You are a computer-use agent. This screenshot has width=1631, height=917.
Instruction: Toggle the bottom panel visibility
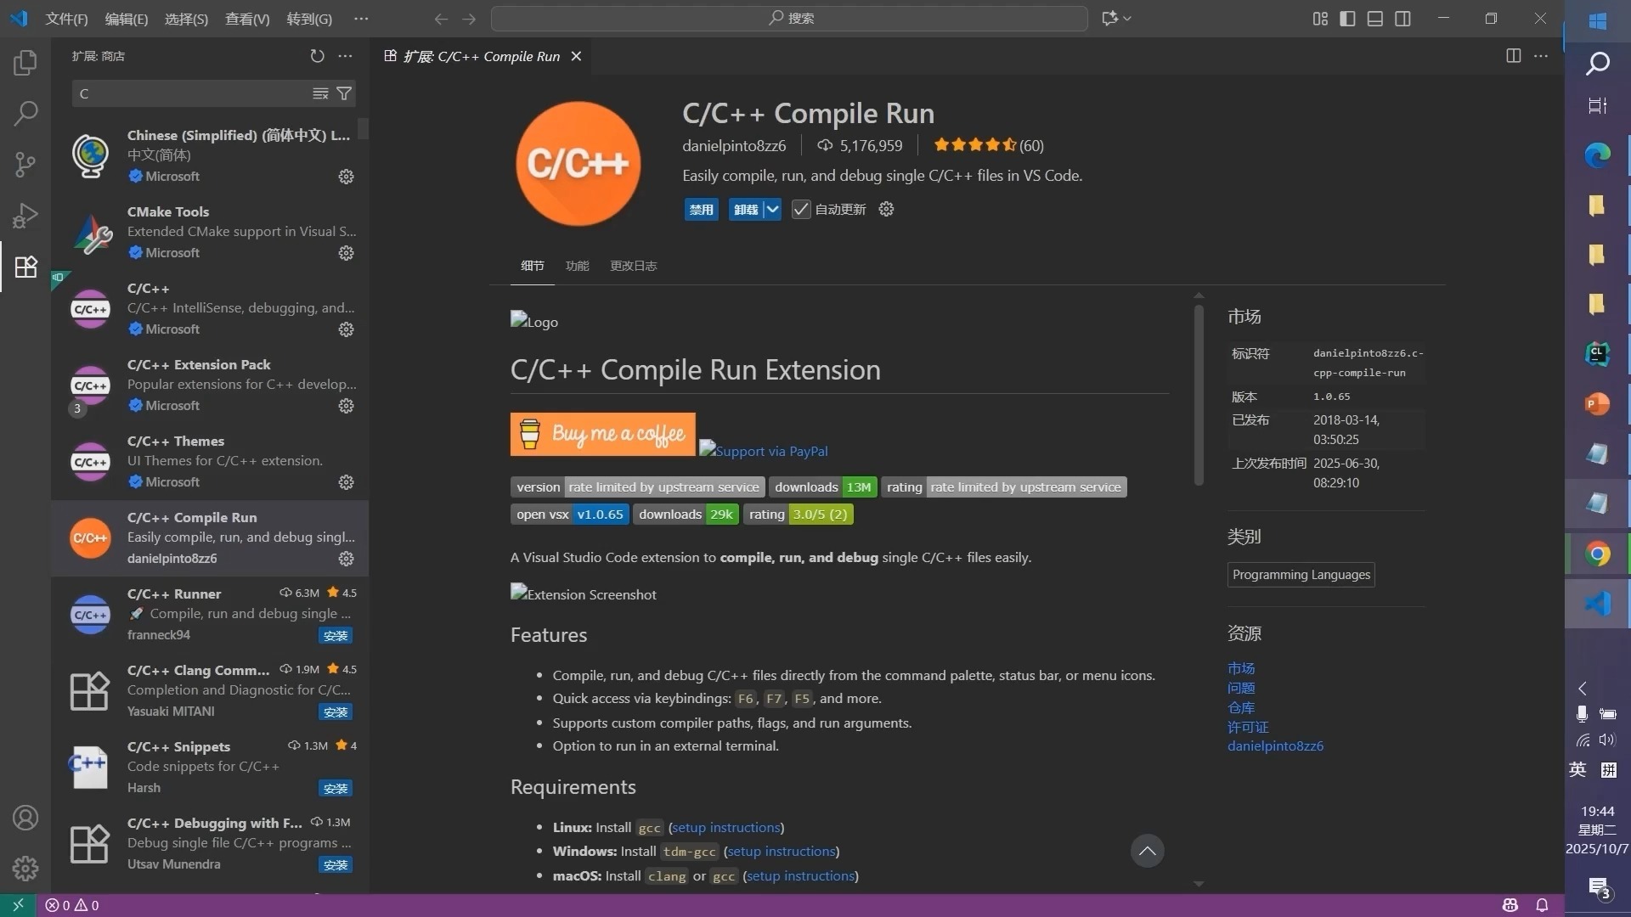click(1374, 18)
